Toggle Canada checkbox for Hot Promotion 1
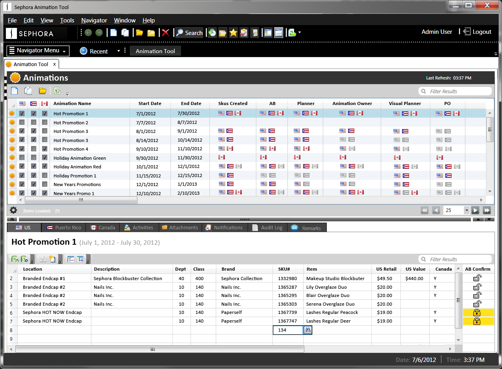 point(45,113)
